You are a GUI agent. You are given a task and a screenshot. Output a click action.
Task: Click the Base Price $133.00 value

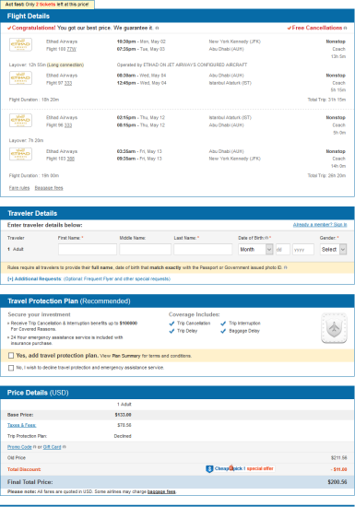click(123, 415)
